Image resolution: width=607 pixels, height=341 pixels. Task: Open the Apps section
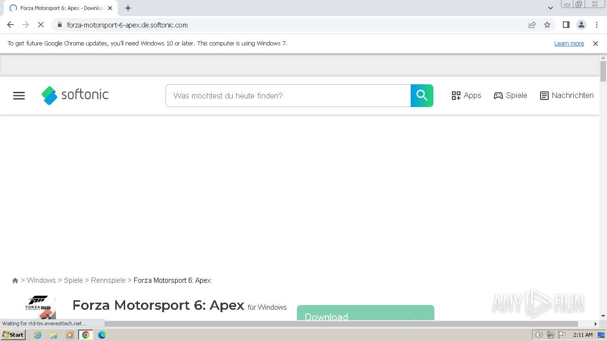(466, 96)
